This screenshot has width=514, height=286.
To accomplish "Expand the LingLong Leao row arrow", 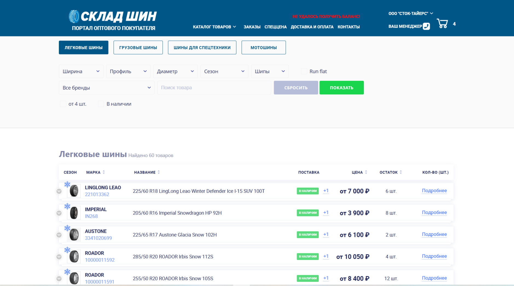I will [x=59, y=191].
